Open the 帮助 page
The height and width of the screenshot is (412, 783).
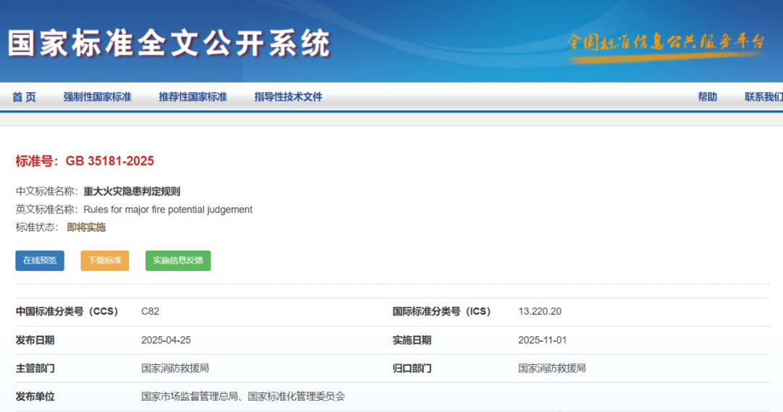pyautogui.click(x=708, y=97)
